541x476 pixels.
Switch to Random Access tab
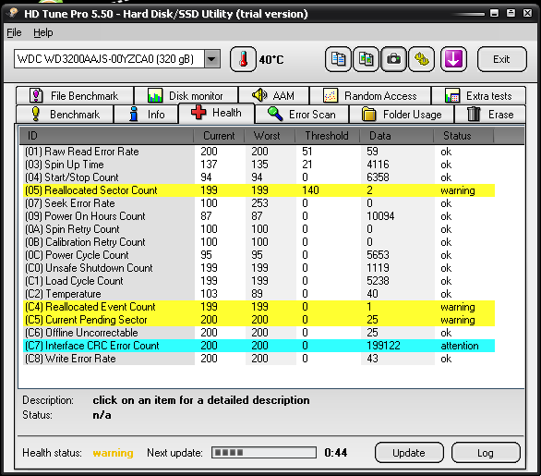[x=370, y=96]
